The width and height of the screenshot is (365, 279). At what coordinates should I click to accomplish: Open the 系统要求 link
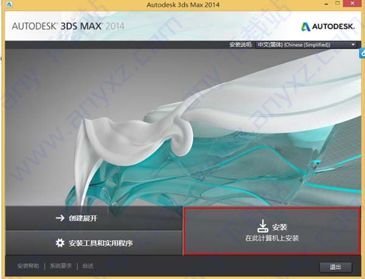pyautogui.click(x=61, y=266)
